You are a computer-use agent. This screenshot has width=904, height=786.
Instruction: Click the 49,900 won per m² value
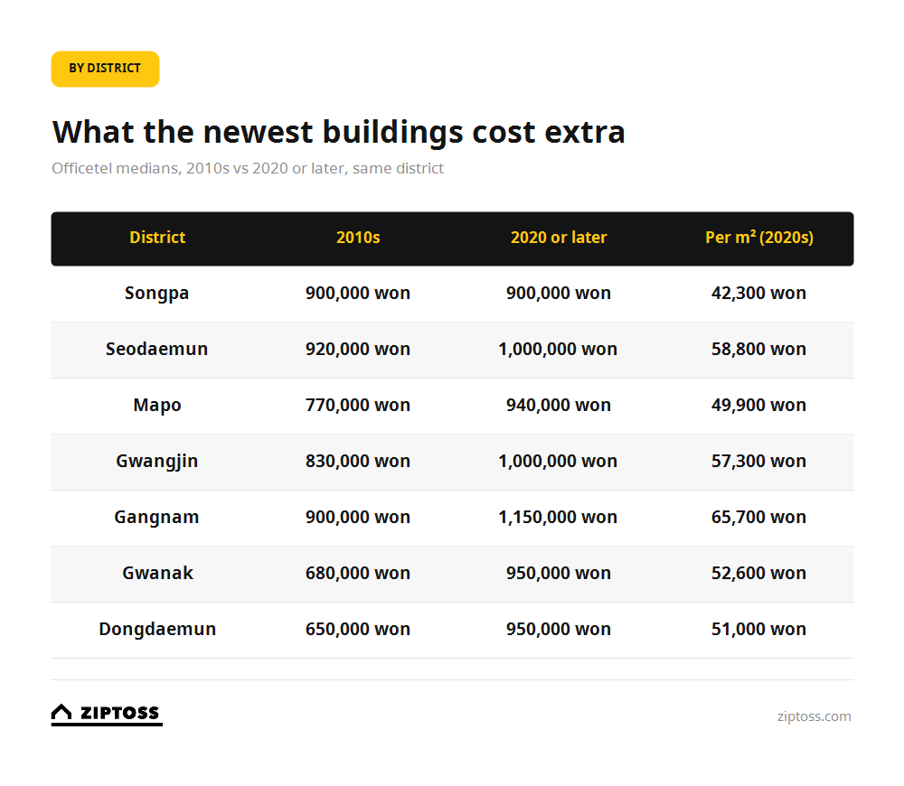click(758, 405)
